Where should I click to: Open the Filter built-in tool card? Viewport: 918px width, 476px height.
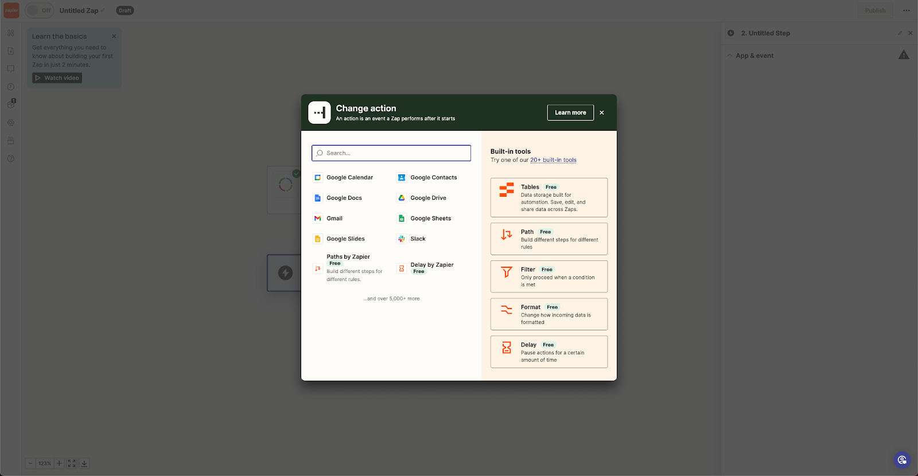[x=549, y=276]
